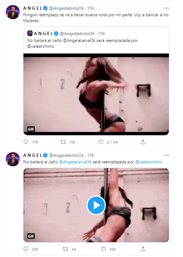Open the more options menu on second tweet

166,155
